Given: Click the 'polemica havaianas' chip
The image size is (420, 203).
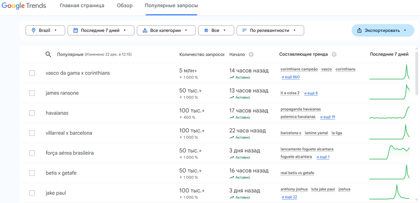Looking at the screenshot, I should click(298, 117).
